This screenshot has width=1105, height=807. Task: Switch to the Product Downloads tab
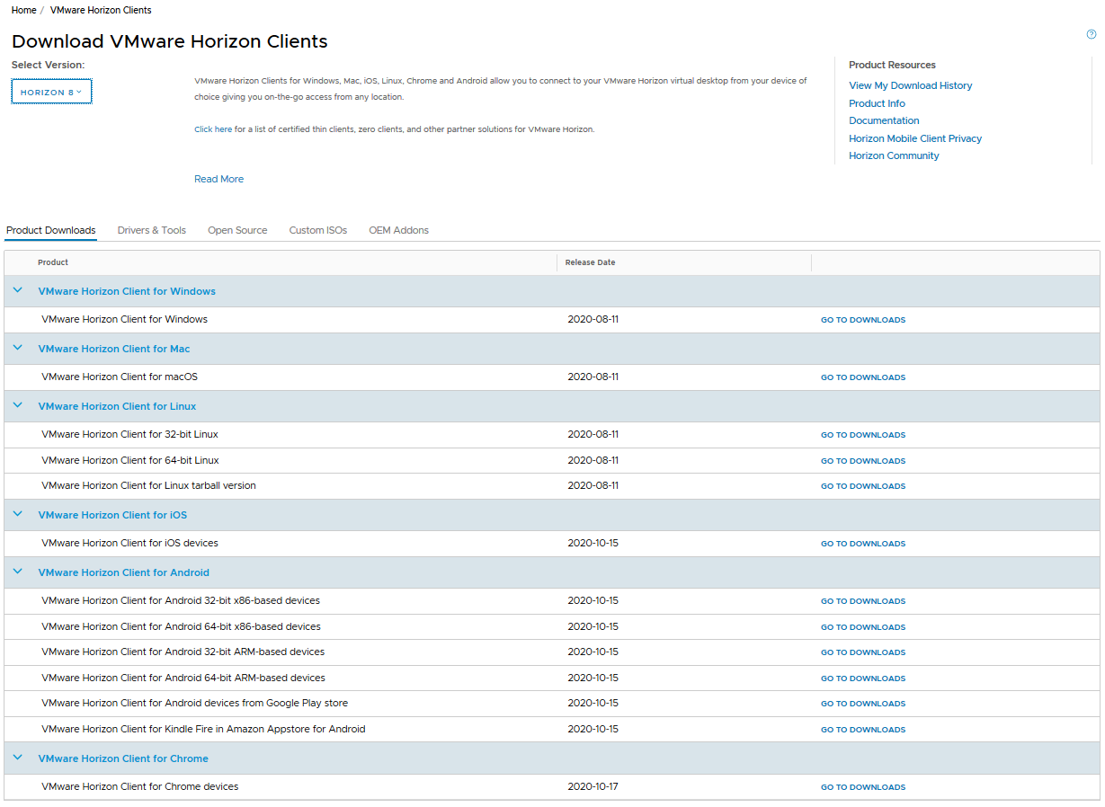[x=51, y=231]
